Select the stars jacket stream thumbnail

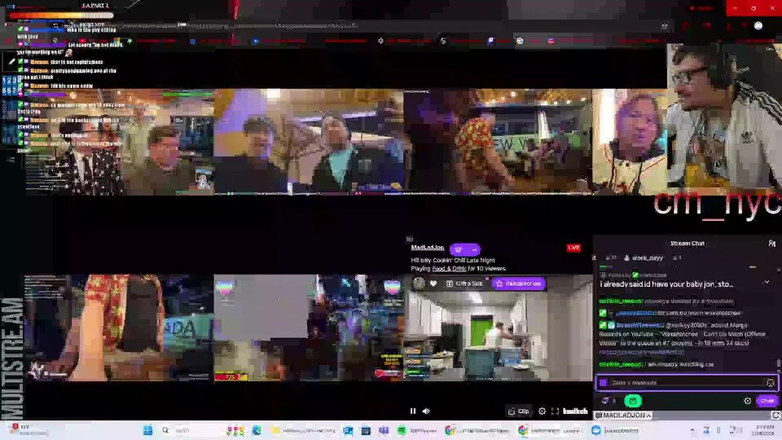tap(119, 142)
